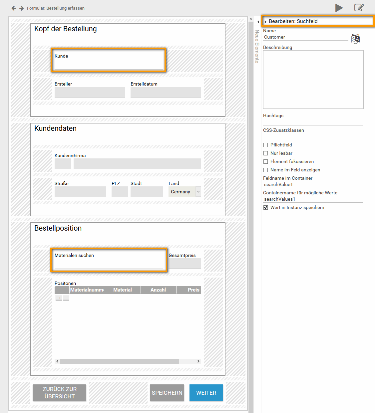The image size is (375, 413).
Task: Click the forward arrow icon
Action: point(22,8)
